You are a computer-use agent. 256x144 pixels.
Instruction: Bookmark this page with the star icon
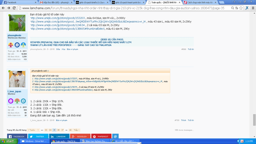pos(240,8)
